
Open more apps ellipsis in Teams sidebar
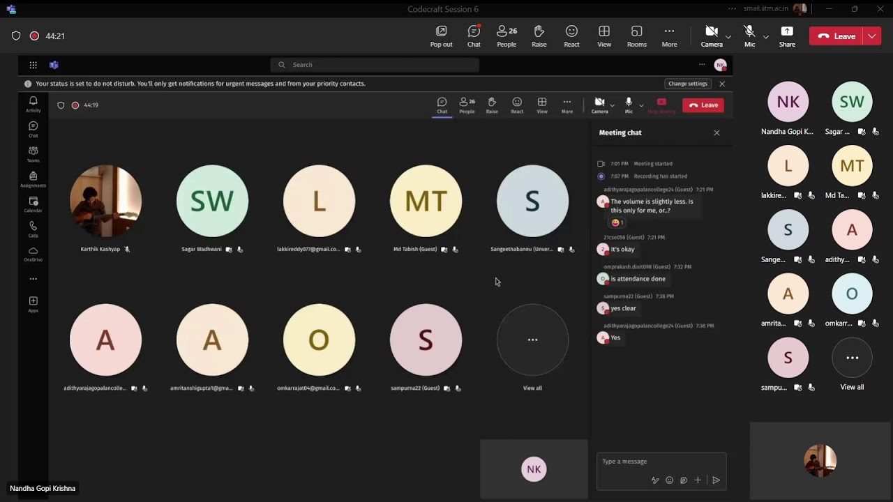[x=33, y=279]
